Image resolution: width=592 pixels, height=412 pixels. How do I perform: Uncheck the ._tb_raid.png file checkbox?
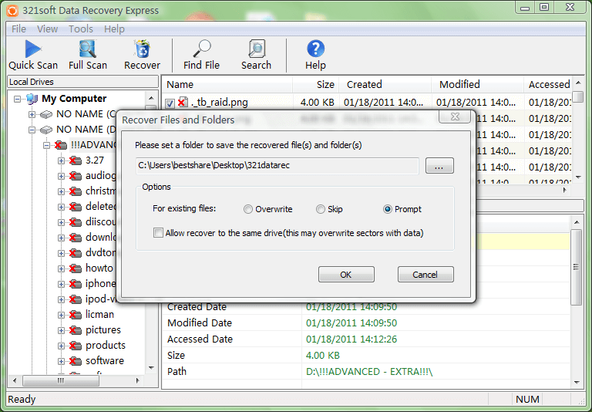[x=170, y=103]
